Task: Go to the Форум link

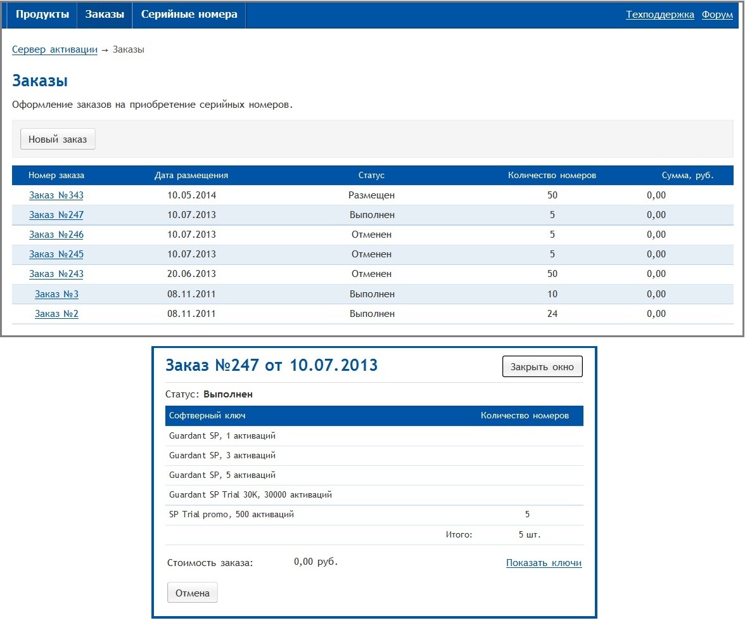Action: coord(717,15)
